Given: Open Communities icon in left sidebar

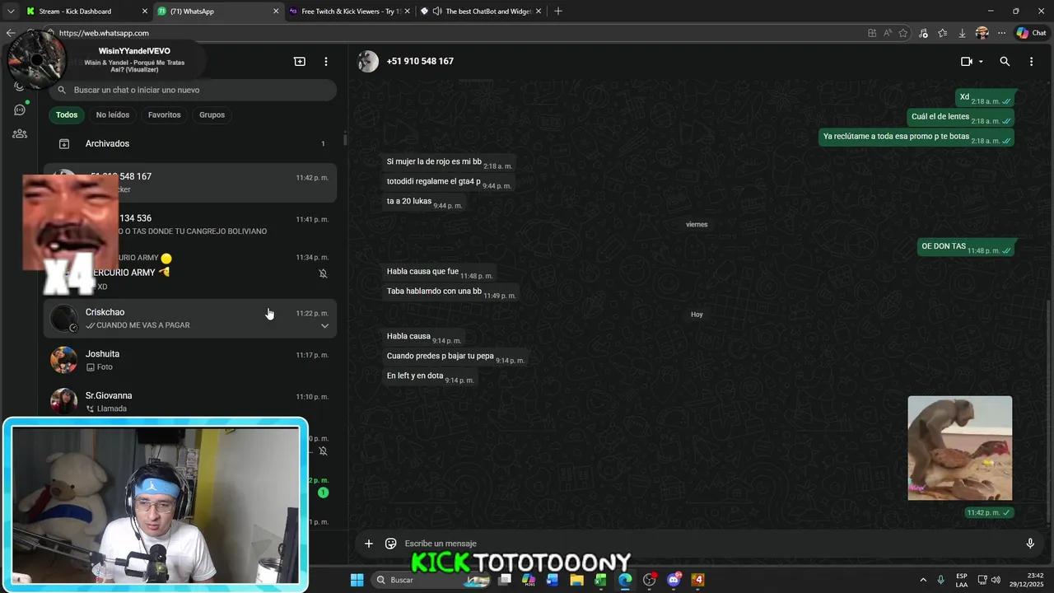Looking at the screenshot, I should 20,133.
